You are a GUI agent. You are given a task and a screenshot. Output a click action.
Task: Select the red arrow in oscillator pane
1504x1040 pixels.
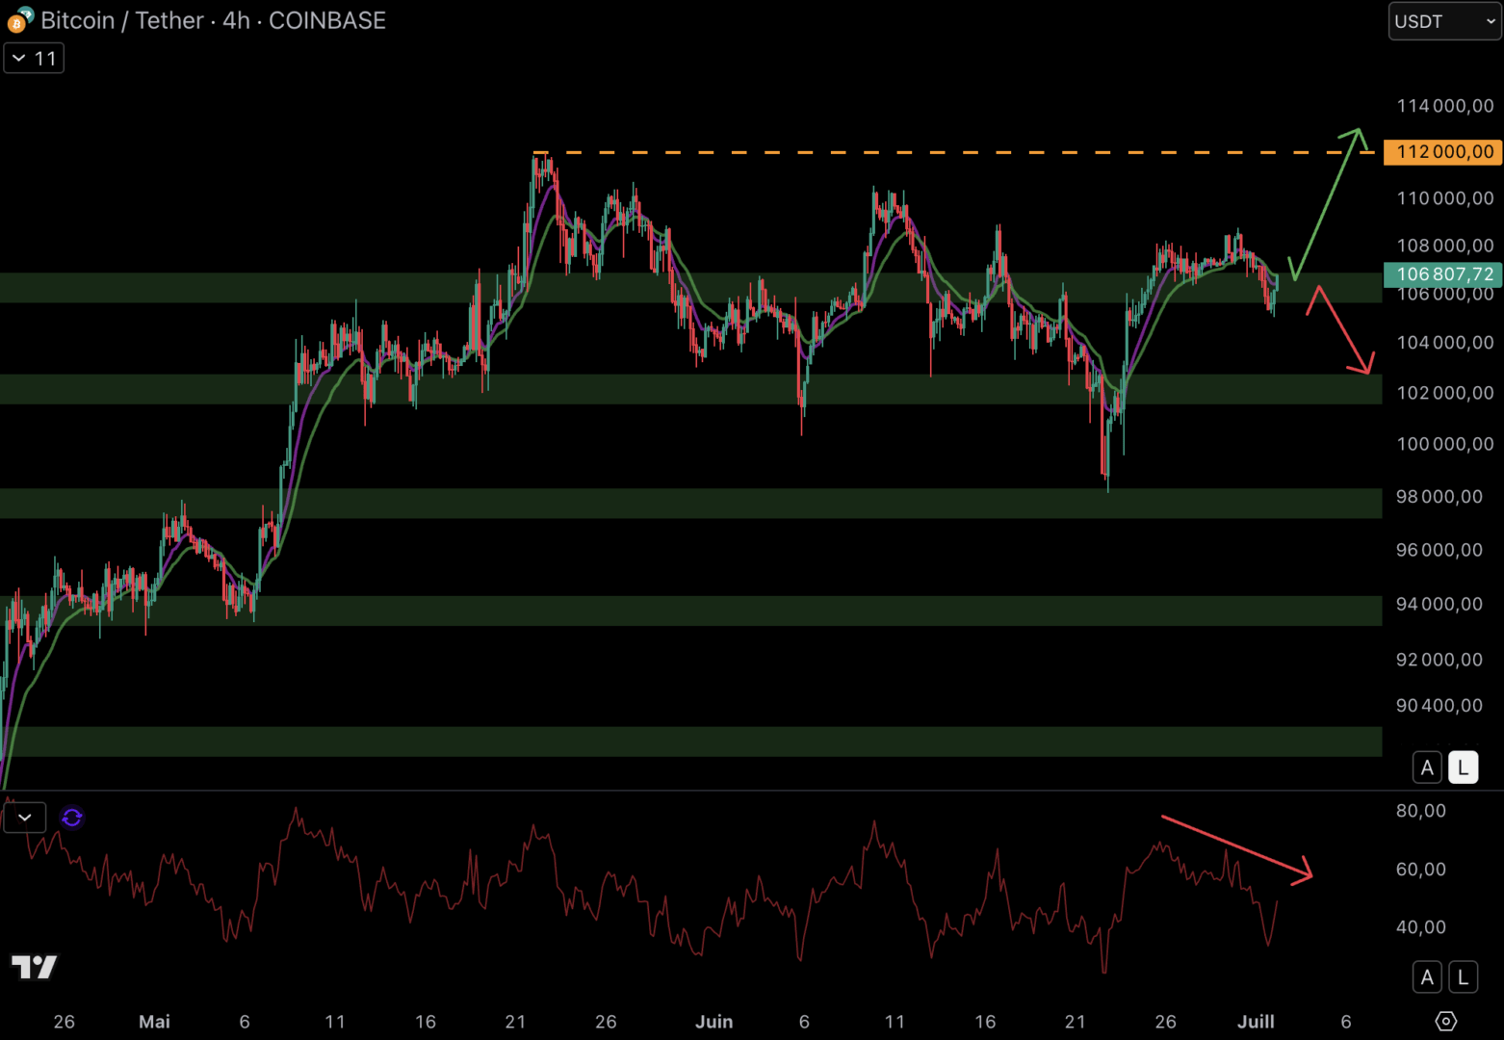[1235, 846]
